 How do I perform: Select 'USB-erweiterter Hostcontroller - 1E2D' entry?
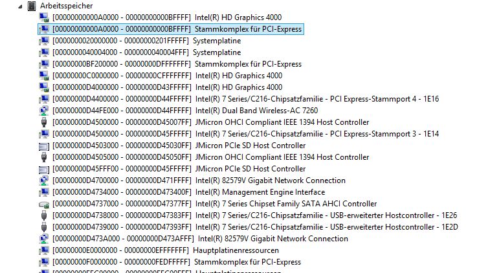[x=255, y=227]
